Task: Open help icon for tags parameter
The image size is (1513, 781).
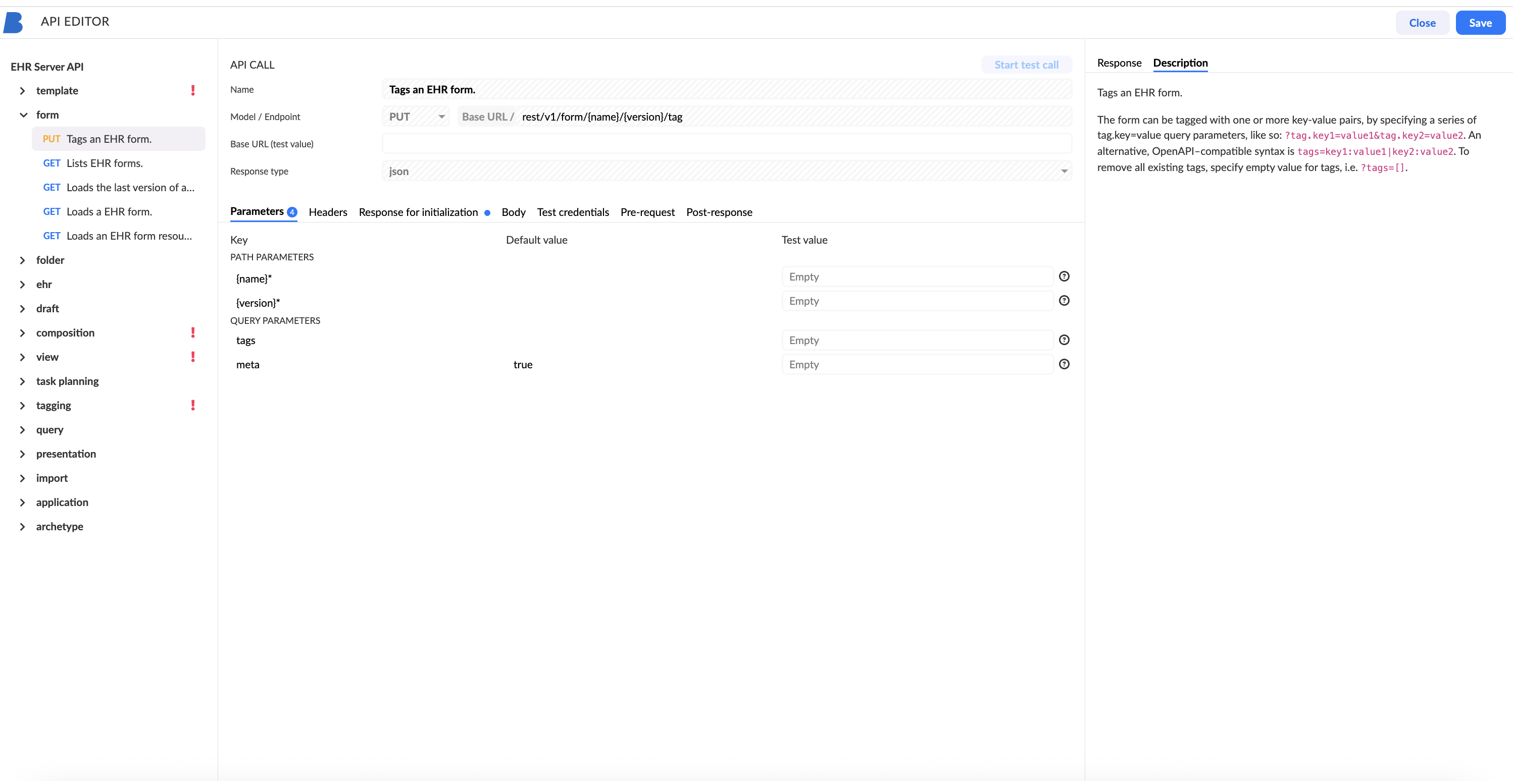Action: (1064, 340)
